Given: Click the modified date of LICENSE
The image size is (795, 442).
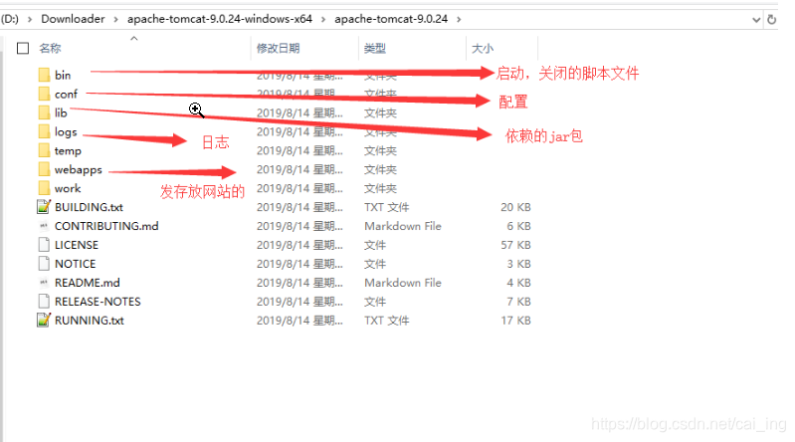Looking at the screenshot, I should coord(299,245).
